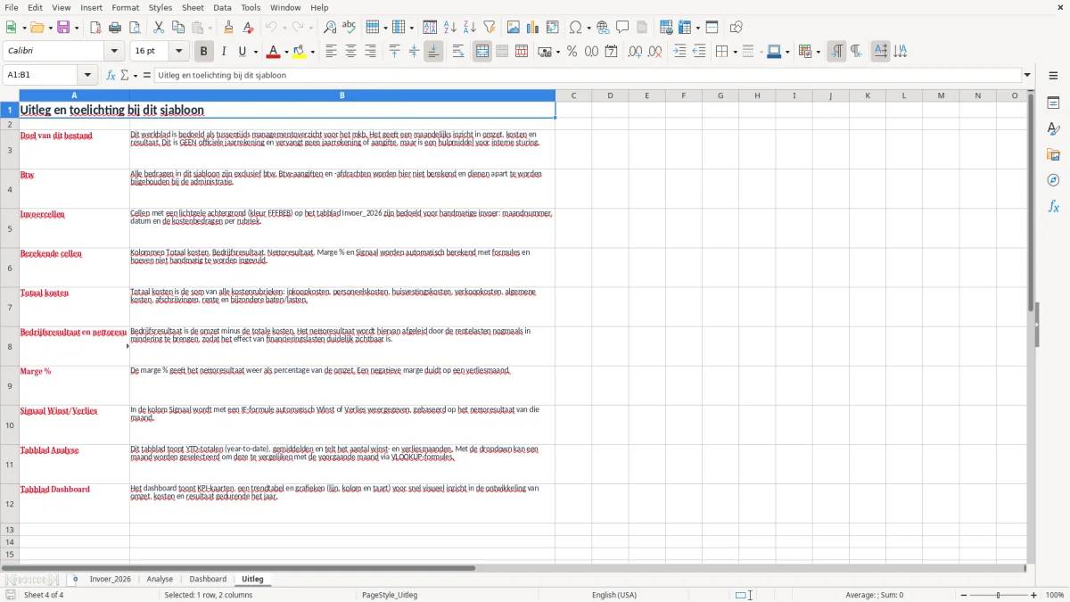
Task: Expand the Name Box dropdown
Action: (87, 76)
